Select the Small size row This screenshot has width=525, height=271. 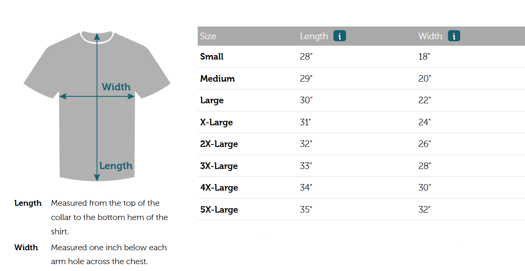pyautogui.click(x=212, y=57)
